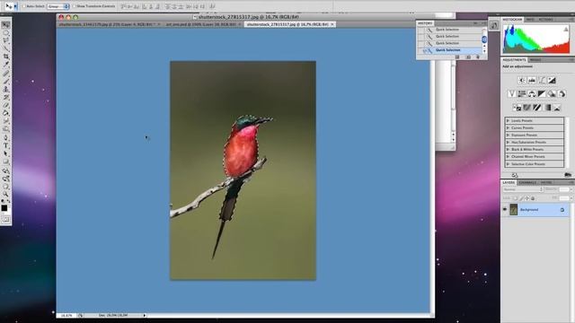
Task: Expand Channel Mixer Presets list
Action: (x=508, y=156)
